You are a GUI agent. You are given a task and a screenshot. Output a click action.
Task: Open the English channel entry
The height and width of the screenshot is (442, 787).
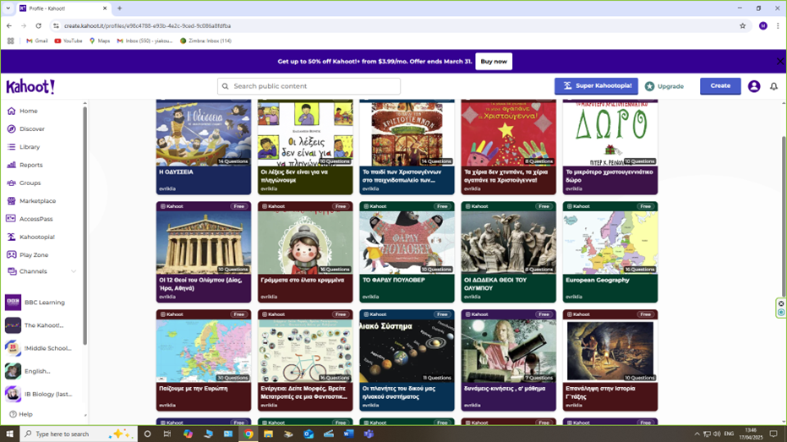[x=37, y=371]
